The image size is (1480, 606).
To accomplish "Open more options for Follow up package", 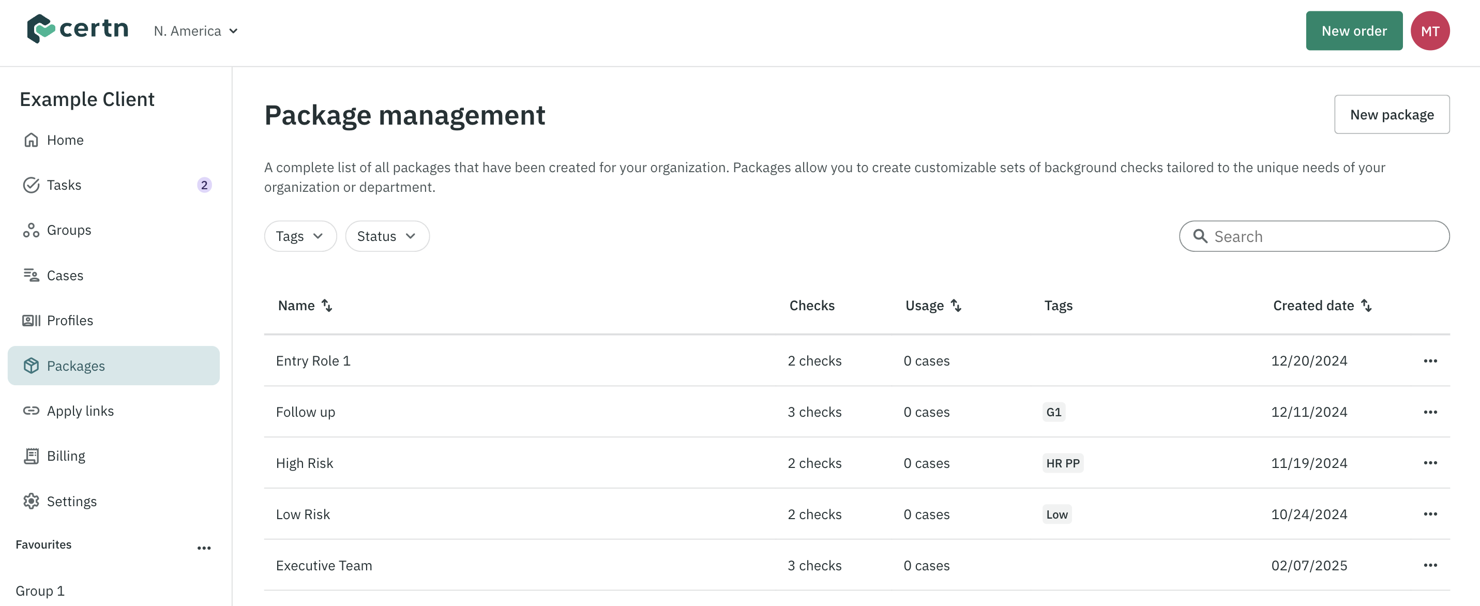I will 1430,412.
